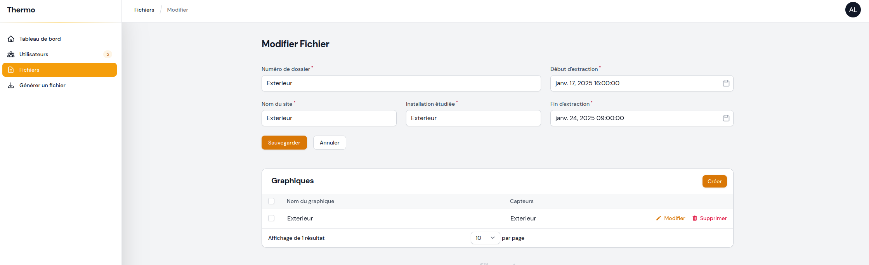Select Fichiers breadcrumb link
This screenshot has width=869, height=265.
(x=144, y=10)
